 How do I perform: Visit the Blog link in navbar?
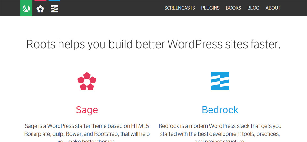[x=253, y=8]
